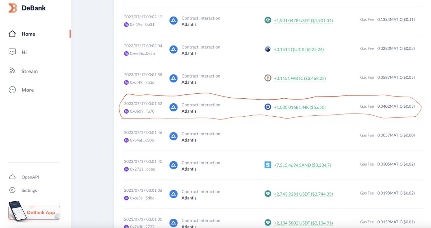
Task: Open +1,901.0478 USDT amount link
Action: (x=303, y=20)
